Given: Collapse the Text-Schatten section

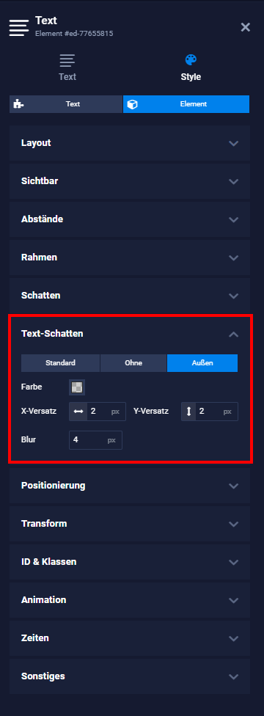Looking at the screenshot, I should [x=130, y=334].
